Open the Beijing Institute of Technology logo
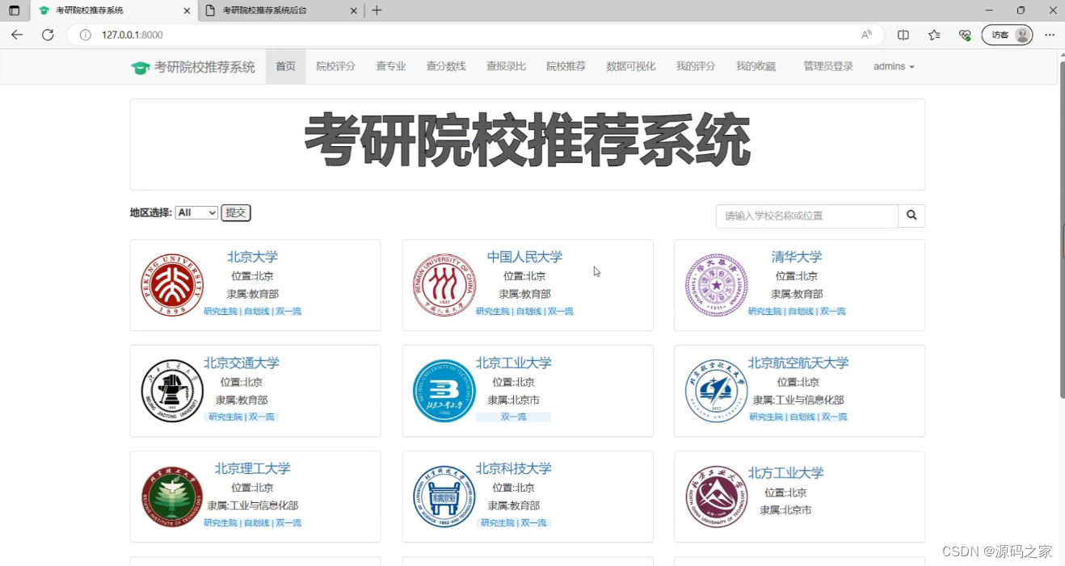Viewport: 1065px width, 566px height. [171, 497]
